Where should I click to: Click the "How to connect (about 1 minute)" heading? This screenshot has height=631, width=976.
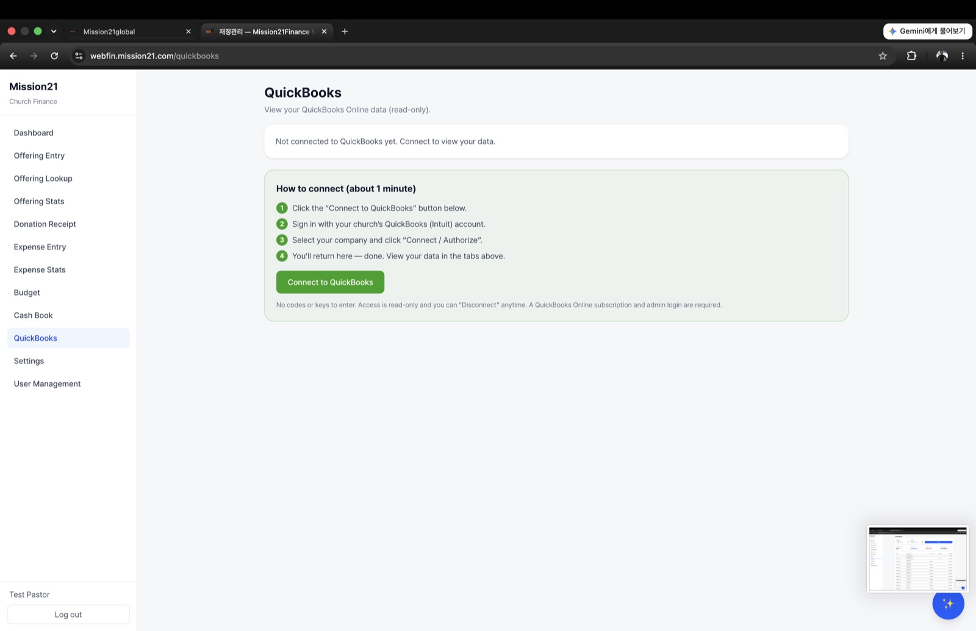(346, 189)
